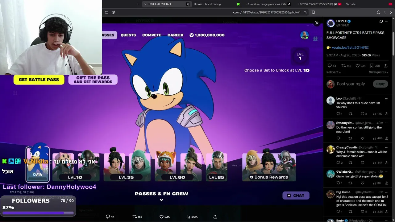Click View quotes link
The height and width of the screenshot is (222, 395).
(378, 72)
